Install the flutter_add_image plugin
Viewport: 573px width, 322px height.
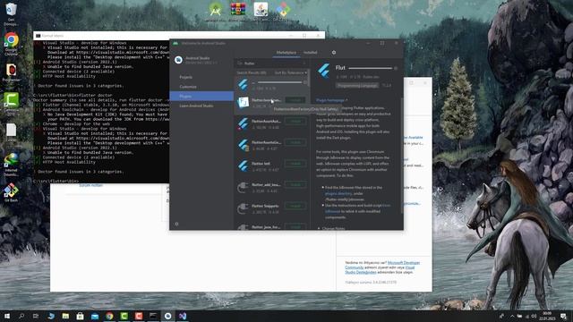(295, 184)
